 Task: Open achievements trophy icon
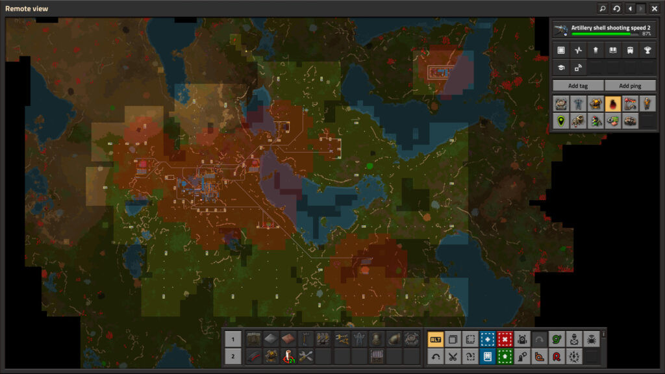[x=647, y=50]
